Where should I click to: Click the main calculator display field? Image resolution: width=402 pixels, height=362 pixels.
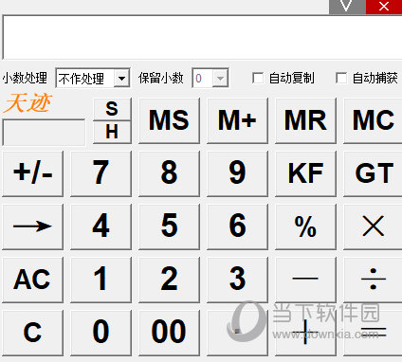(x=202, y=37)
